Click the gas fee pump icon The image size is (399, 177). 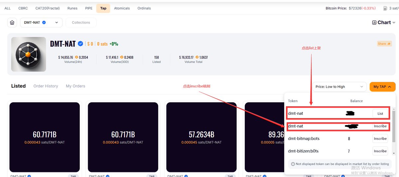(385, 8)
